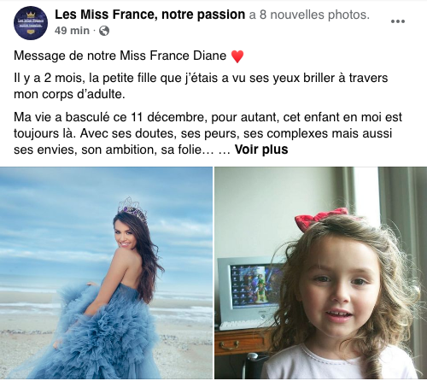
Task: Open the Les Miss France, notre passion page name
Action: (x=149, y=15)
